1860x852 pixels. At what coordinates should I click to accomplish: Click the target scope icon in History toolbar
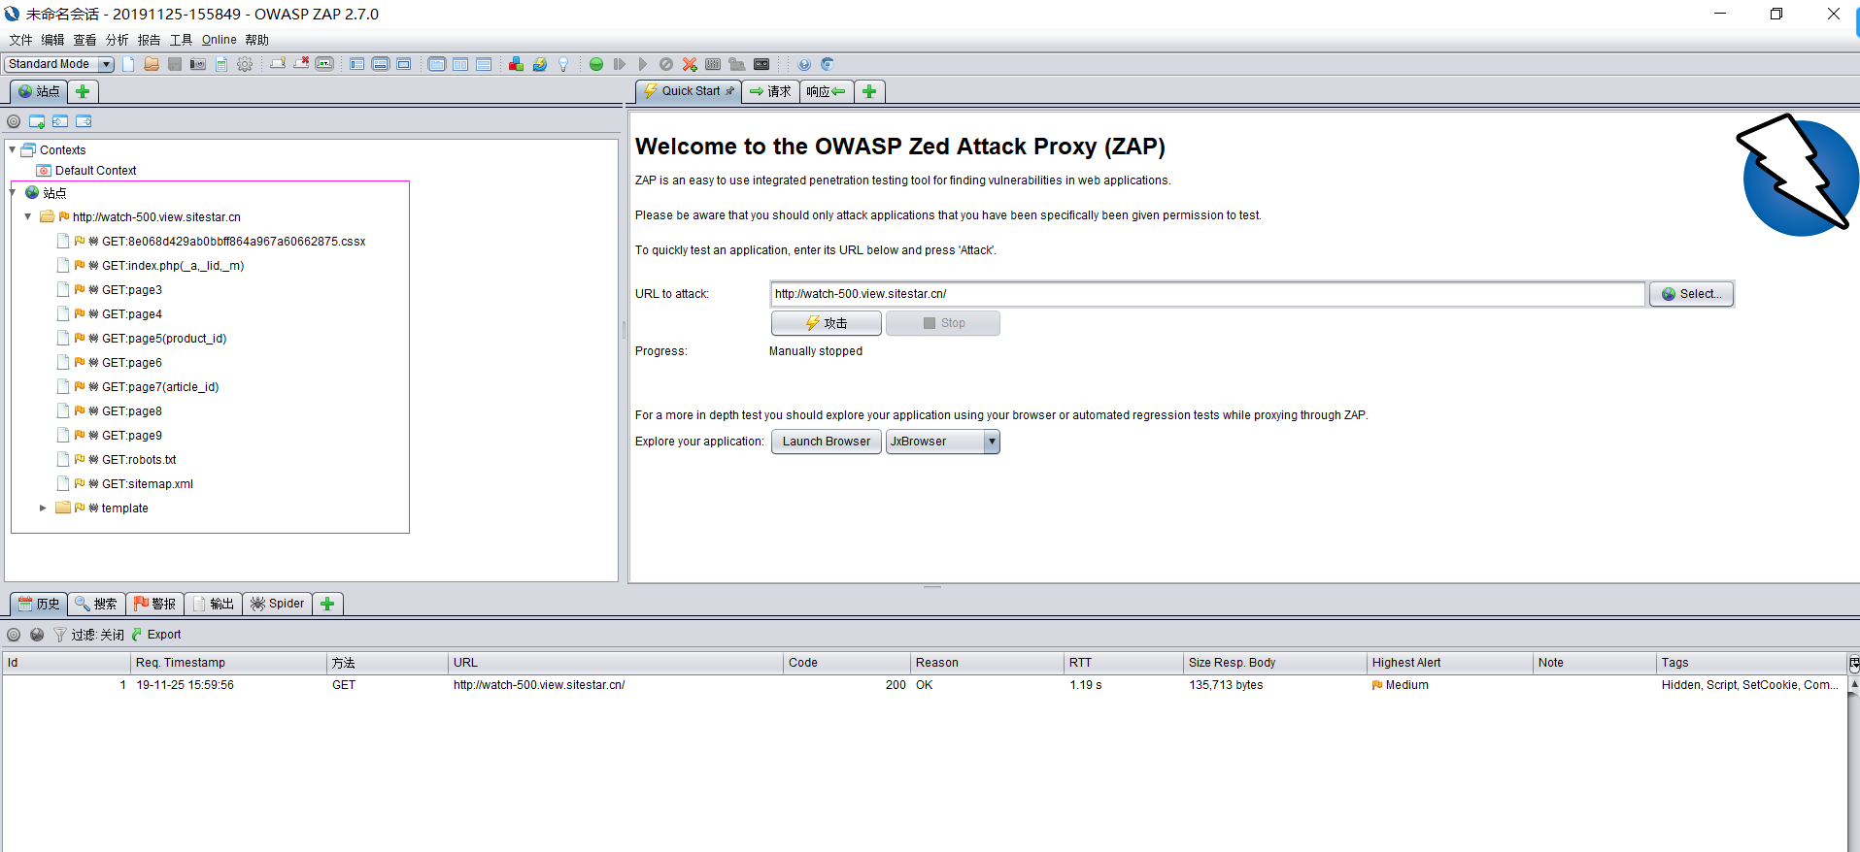tap(14, 635)
